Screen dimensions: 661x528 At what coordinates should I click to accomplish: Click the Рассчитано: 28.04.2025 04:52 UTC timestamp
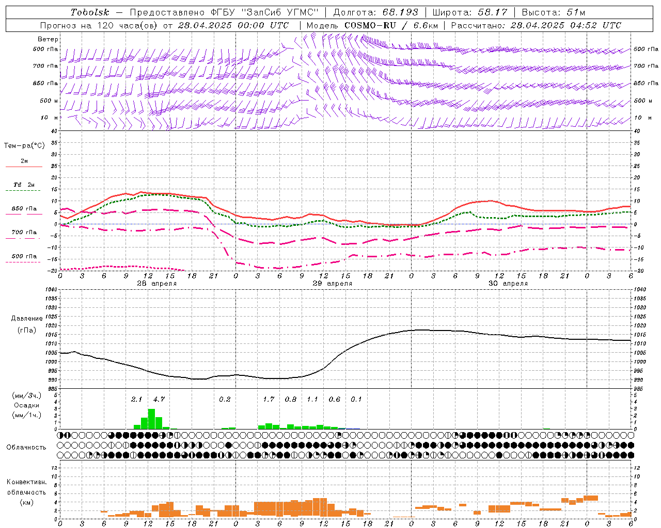pyautogui.click(x=536, y=25)
